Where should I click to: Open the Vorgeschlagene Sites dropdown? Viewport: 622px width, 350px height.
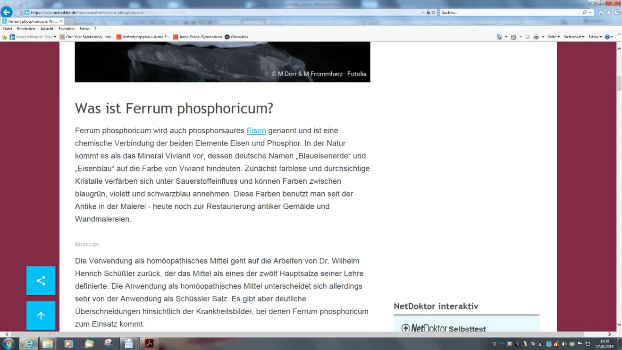[33, 37]
